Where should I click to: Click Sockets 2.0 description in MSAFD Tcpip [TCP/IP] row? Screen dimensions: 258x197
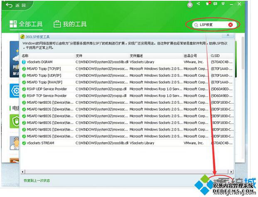pyautogui.click(x=156, y=69)
